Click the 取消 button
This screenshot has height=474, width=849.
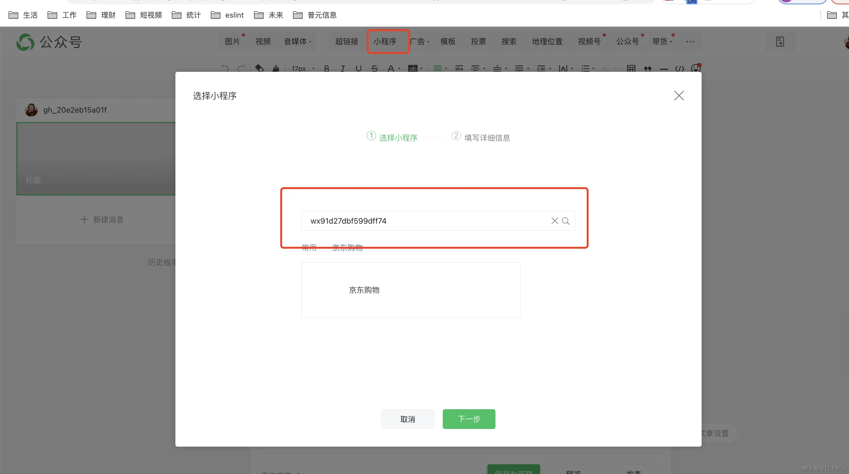(407, 419)
